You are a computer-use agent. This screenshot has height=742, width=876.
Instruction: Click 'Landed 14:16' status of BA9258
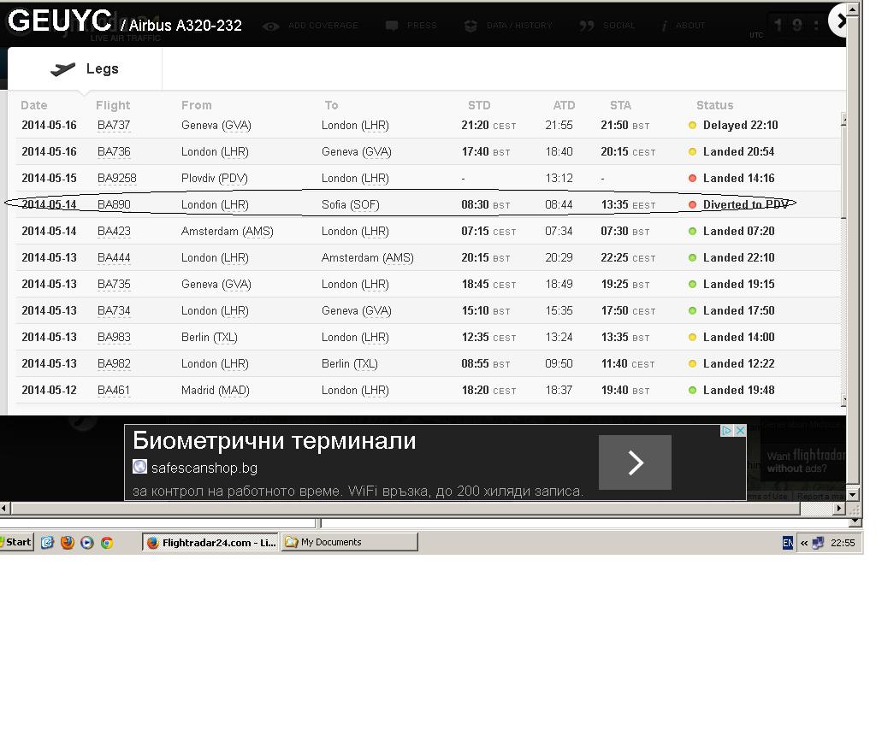point(738,178)
